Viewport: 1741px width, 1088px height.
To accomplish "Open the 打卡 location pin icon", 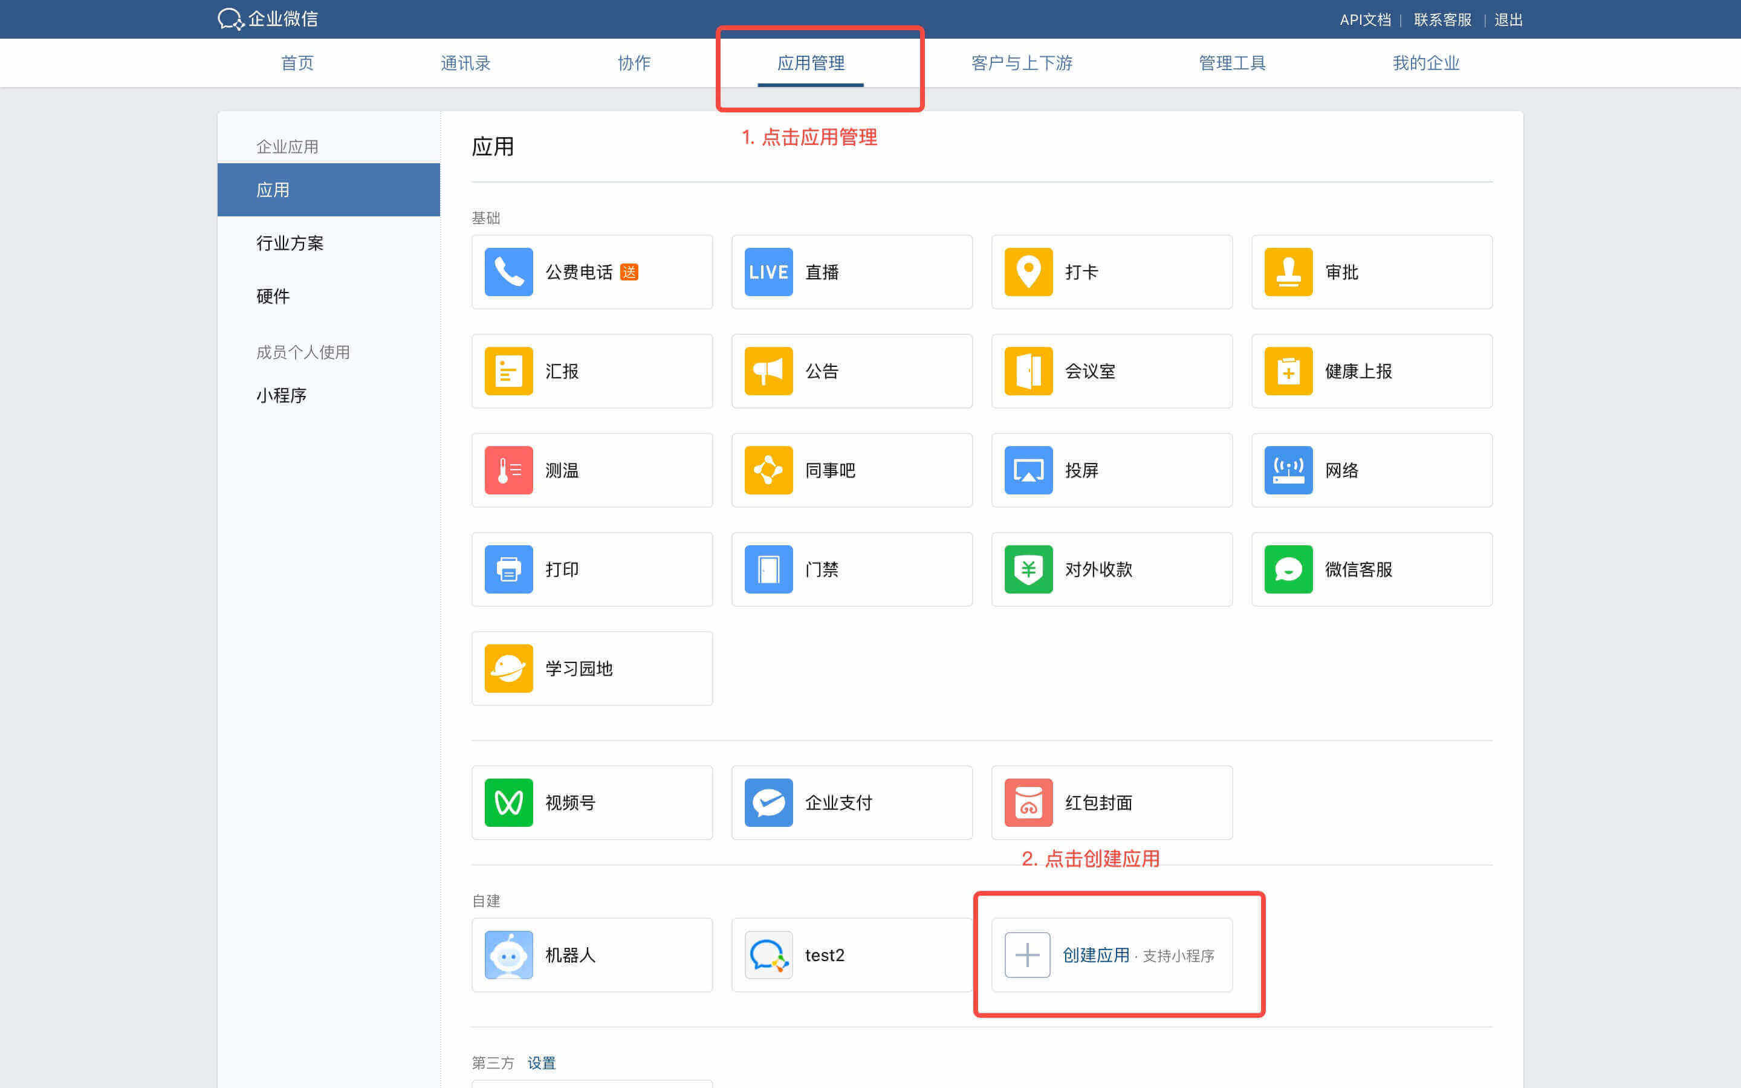I will click(x=1028, y=272).
